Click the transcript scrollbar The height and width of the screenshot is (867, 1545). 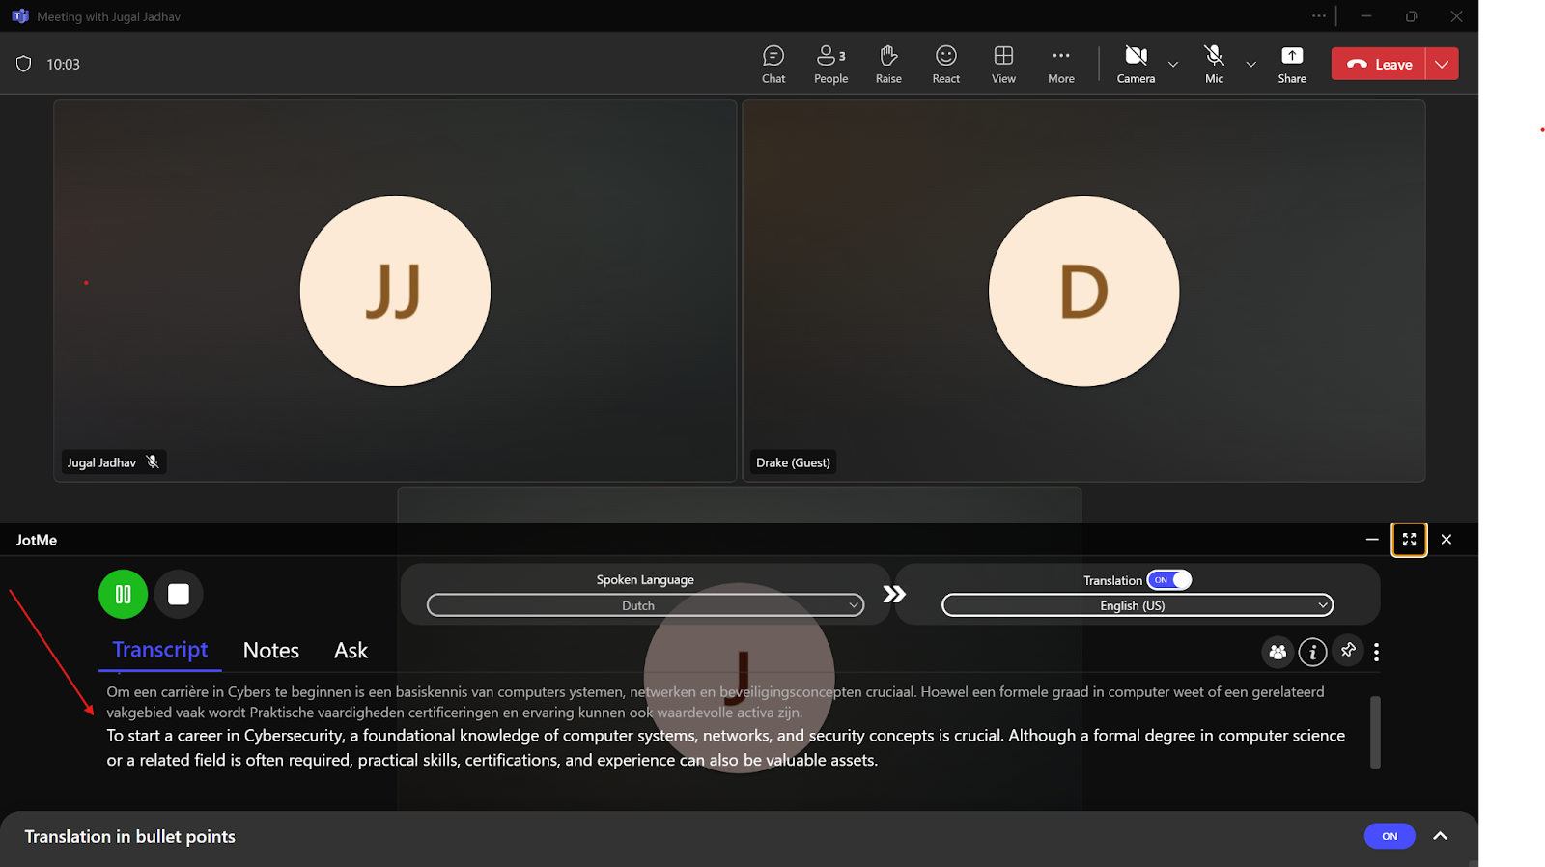[1375, 732]
